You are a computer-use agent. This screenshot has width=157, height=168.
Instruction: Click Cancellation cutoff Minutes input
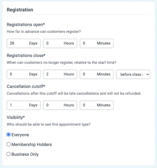(97, 105)
